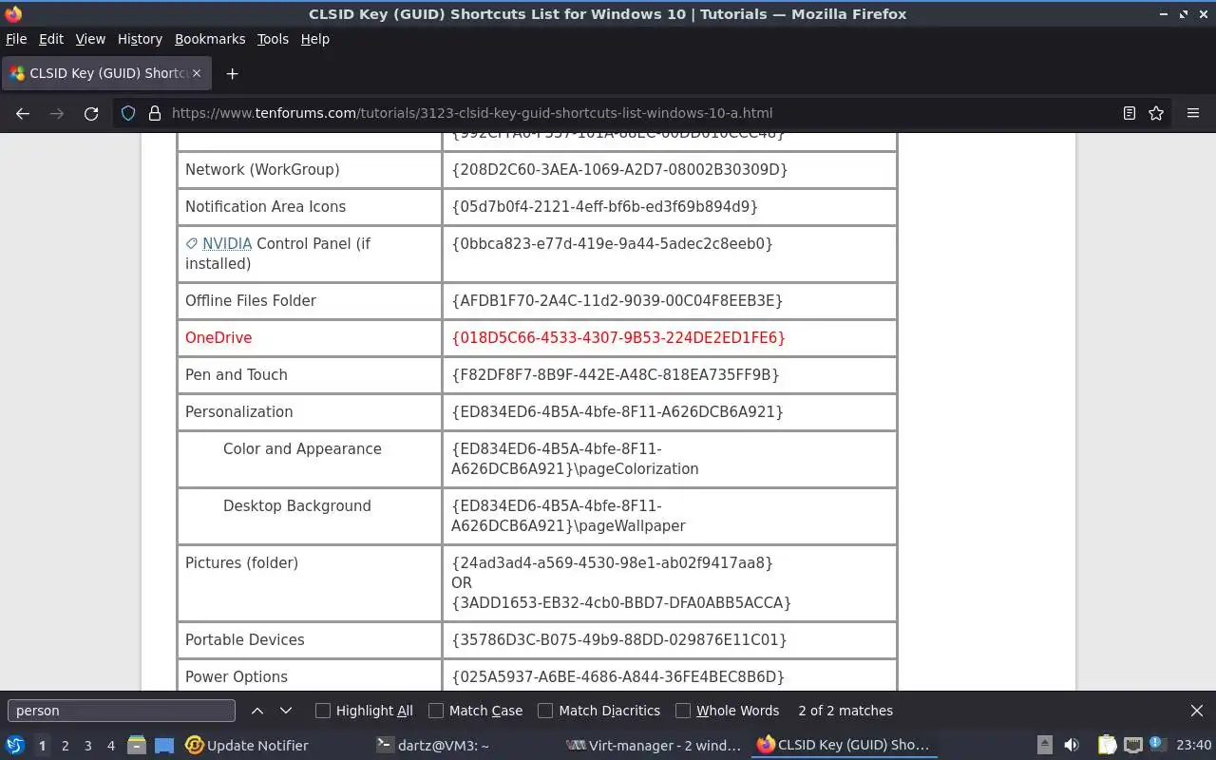This screenshot has height=760, width=1216.
Task: Switch to virtual desktop 3
Action: (87, 746)
